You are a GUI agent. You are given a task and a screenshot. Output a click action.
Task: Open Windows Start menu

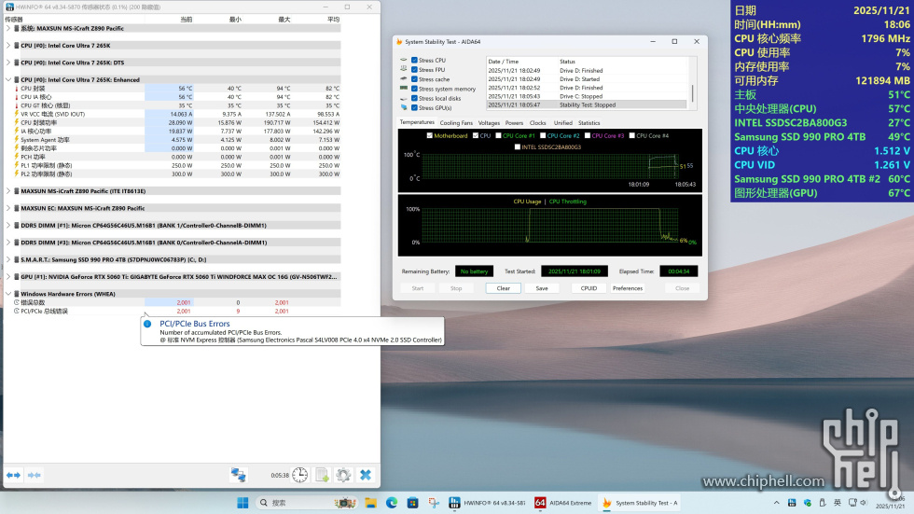click(243, 503)
